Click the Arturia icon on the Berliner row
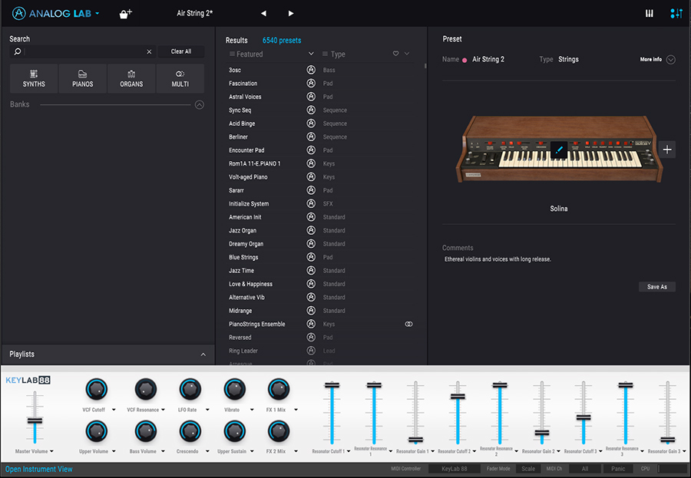 [x=311, y=137]
